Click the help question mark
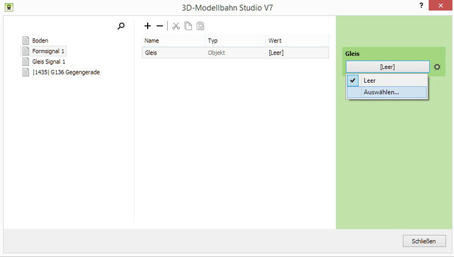454x257 pixels. coord(421,5)
